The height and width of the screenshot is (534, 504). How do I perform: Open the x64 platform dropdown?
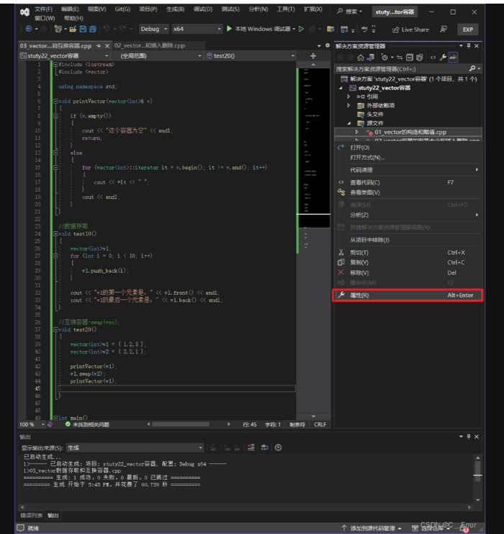(196, 29)
